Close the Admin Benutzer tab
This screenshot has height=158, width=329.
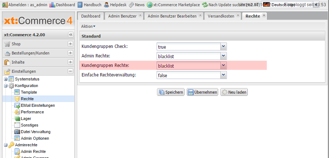click(140, 15)
